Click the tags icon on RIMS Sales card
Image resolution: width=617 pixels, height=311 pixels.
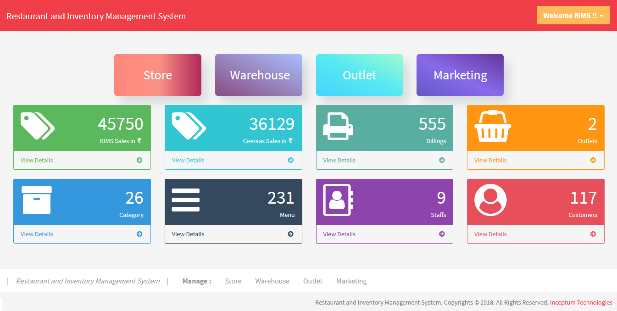(x=38, y=126)
